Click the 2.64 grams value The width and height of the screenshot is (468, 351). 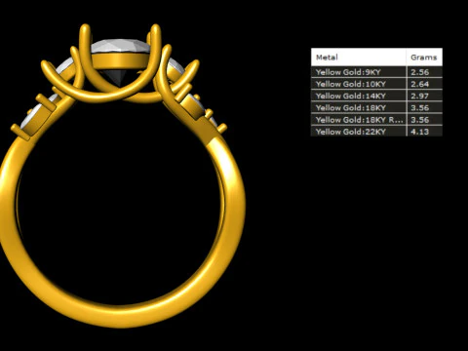[x=420, y=84]
